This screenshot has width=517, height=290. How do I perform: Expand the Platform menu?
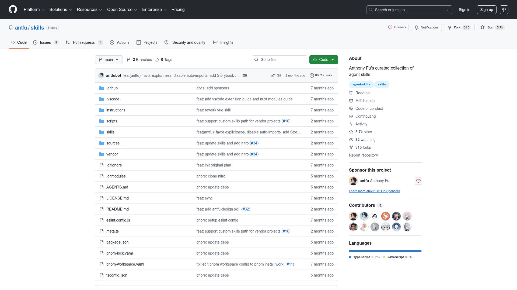[x=34, y=10]
